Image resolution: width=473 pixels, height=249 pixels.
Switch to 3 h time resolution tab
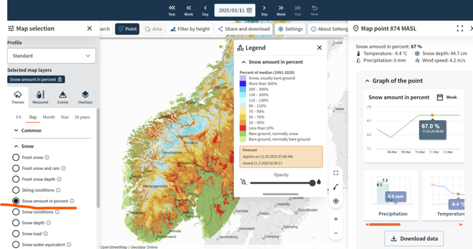[18, 117]
